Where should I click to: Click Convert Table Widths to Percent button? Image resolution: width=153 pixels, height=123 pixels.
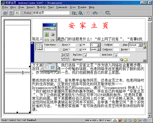(x=67, y=59)
